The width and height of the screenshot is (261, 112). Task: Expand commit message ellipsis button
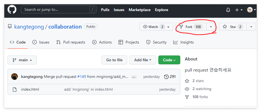point(134,77)
